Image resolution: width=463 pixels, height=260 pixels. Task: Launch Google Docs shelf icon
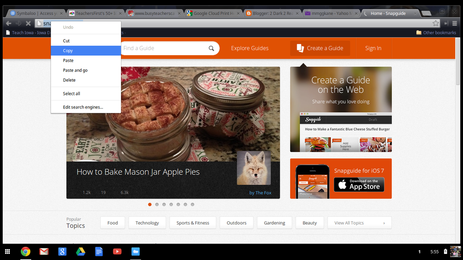coord(99,252)
